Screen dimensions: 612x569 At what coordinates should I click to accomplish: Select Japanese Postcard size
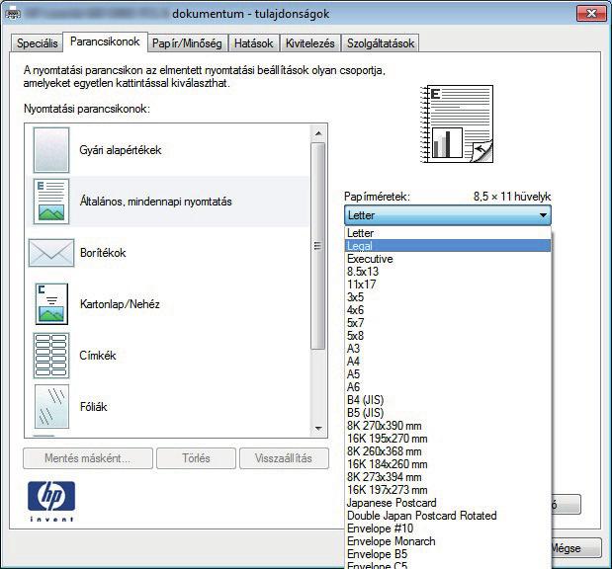pos(447,503)
